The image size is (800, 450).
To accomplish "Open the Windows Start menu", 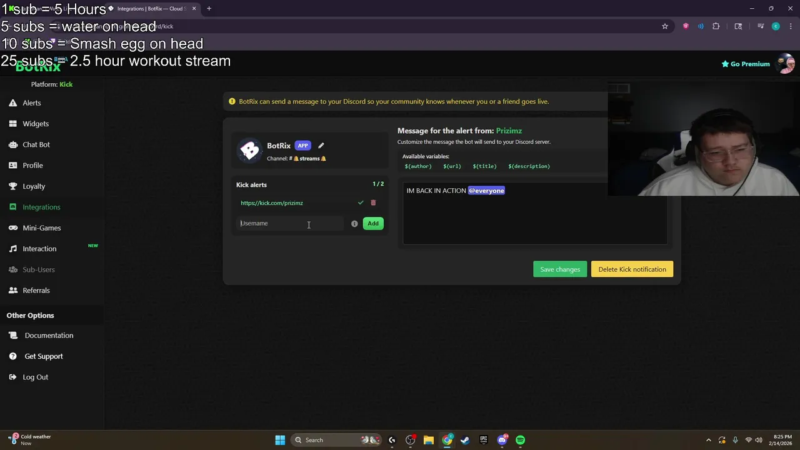I will 280,440.
